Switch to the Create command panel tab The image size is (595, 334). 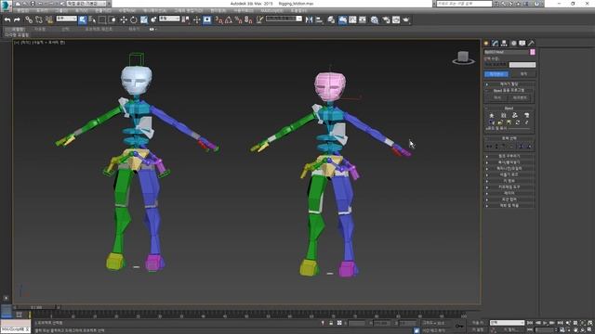(486, 44)
